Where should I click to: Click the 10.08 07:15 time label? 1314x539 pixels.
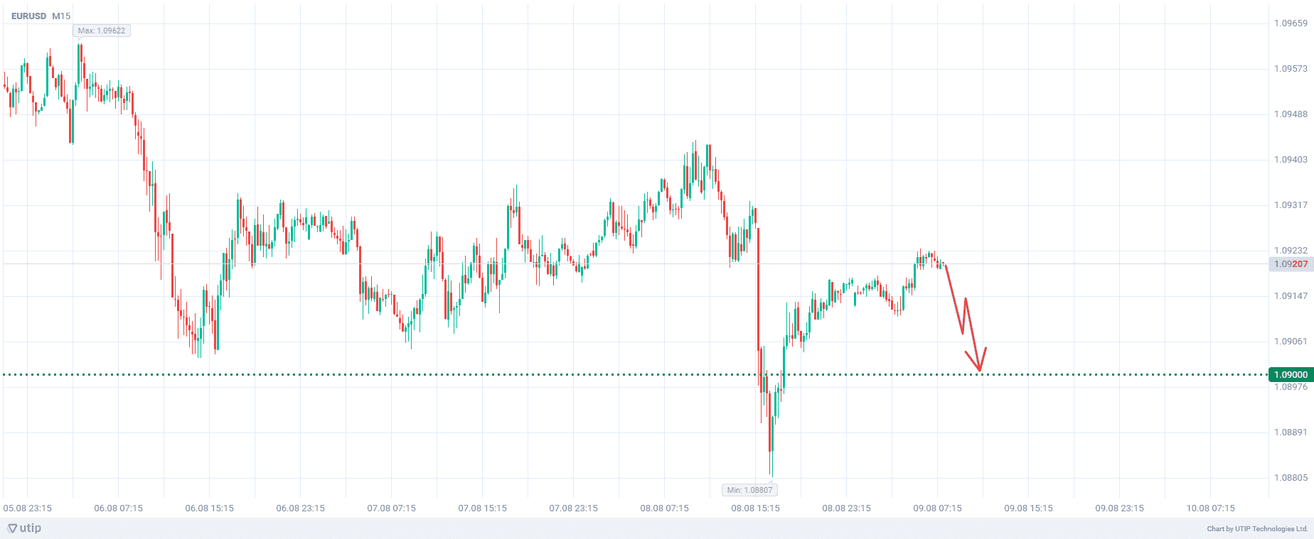tap(1211, 508)
